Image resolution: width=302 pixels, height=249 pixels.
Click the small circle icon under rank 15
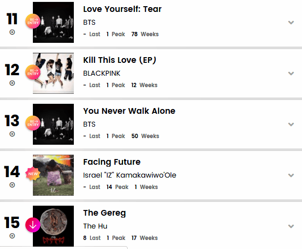(12, 236)
